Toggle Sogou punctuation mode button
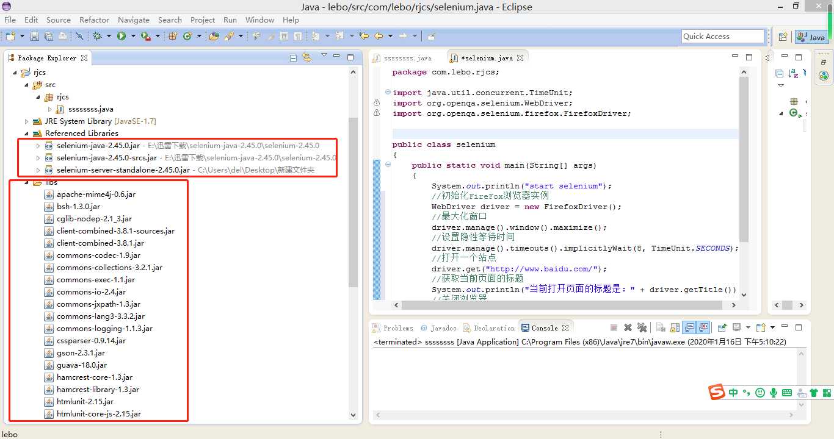The image size is (834, 439). tap(746, 393)
